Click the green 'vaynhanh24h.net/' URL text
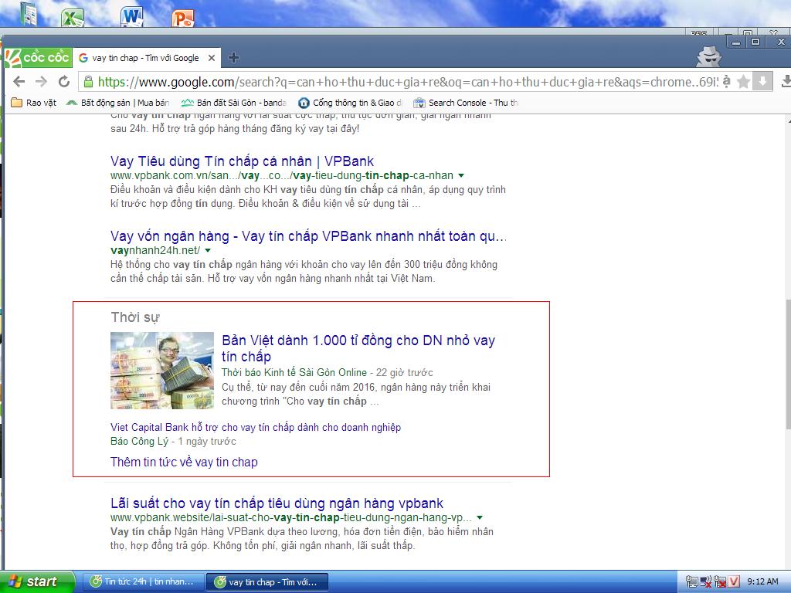791x593 pixels. [x=155, y=250]
